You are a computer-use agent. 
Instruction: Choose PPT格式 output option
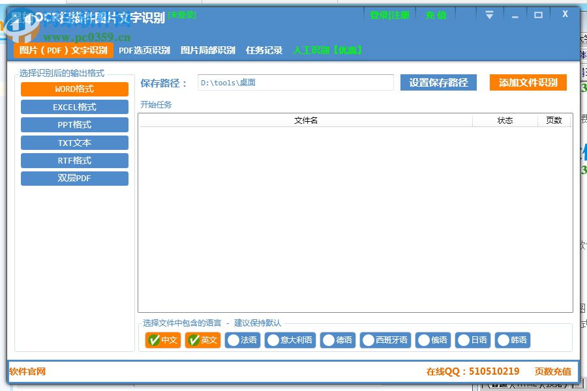74,124
